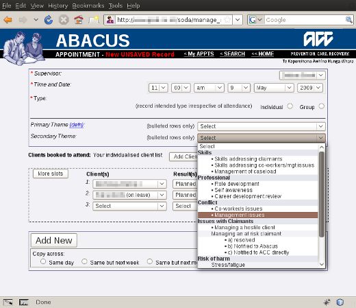
Task: Select the Individual type radio button
Action: point(290,106)
